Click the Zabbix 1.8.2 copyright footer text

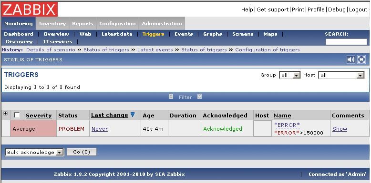tap(119, 174)
